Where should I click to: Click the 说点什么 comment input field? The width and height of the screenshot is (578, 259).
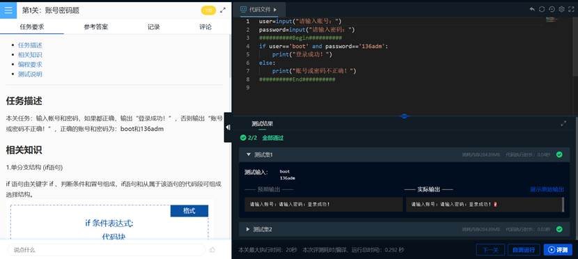click(106, 250)
